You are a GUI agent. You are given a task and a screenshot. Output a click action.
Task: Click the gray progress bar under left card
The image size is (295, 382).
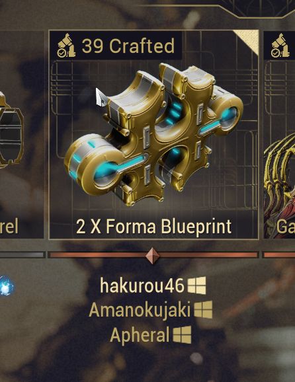coord(22,255)
